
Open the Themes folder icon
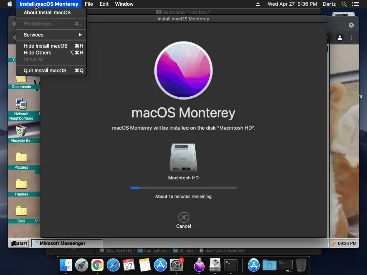pos(21,187)
